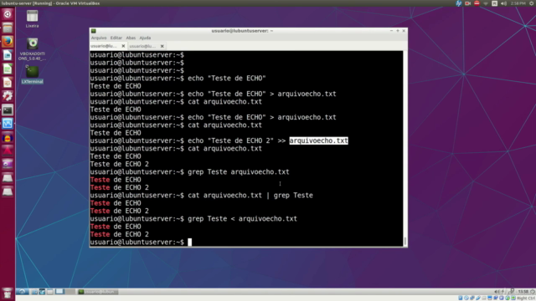Image resolution: width=536 pixels, height=301 pixels.
Task: Open the trash icon at dock bottom
Action: tap(8, 293)
